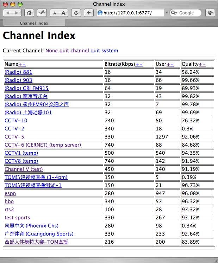
Task: Open the home page via house icon
Action: [29, 13]
